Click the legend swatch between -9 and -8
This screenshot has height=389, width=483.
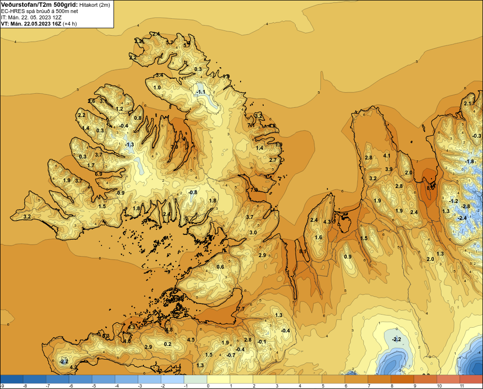tap(12, 379)
